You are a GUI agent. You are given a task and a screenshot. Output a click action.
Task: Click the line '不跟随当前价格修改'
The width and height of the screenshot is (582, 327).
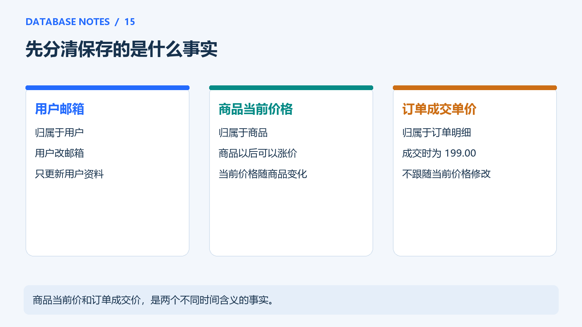pyautogui.click(x=446, y=174)
